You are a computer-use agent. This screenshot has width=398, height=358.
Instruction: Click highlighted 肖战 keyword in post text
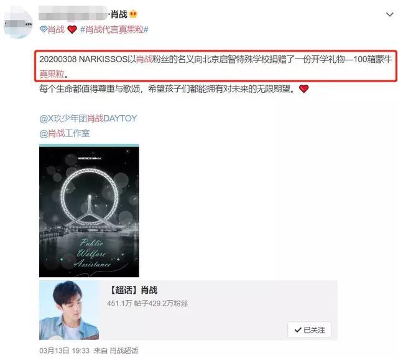coord(144,59)
